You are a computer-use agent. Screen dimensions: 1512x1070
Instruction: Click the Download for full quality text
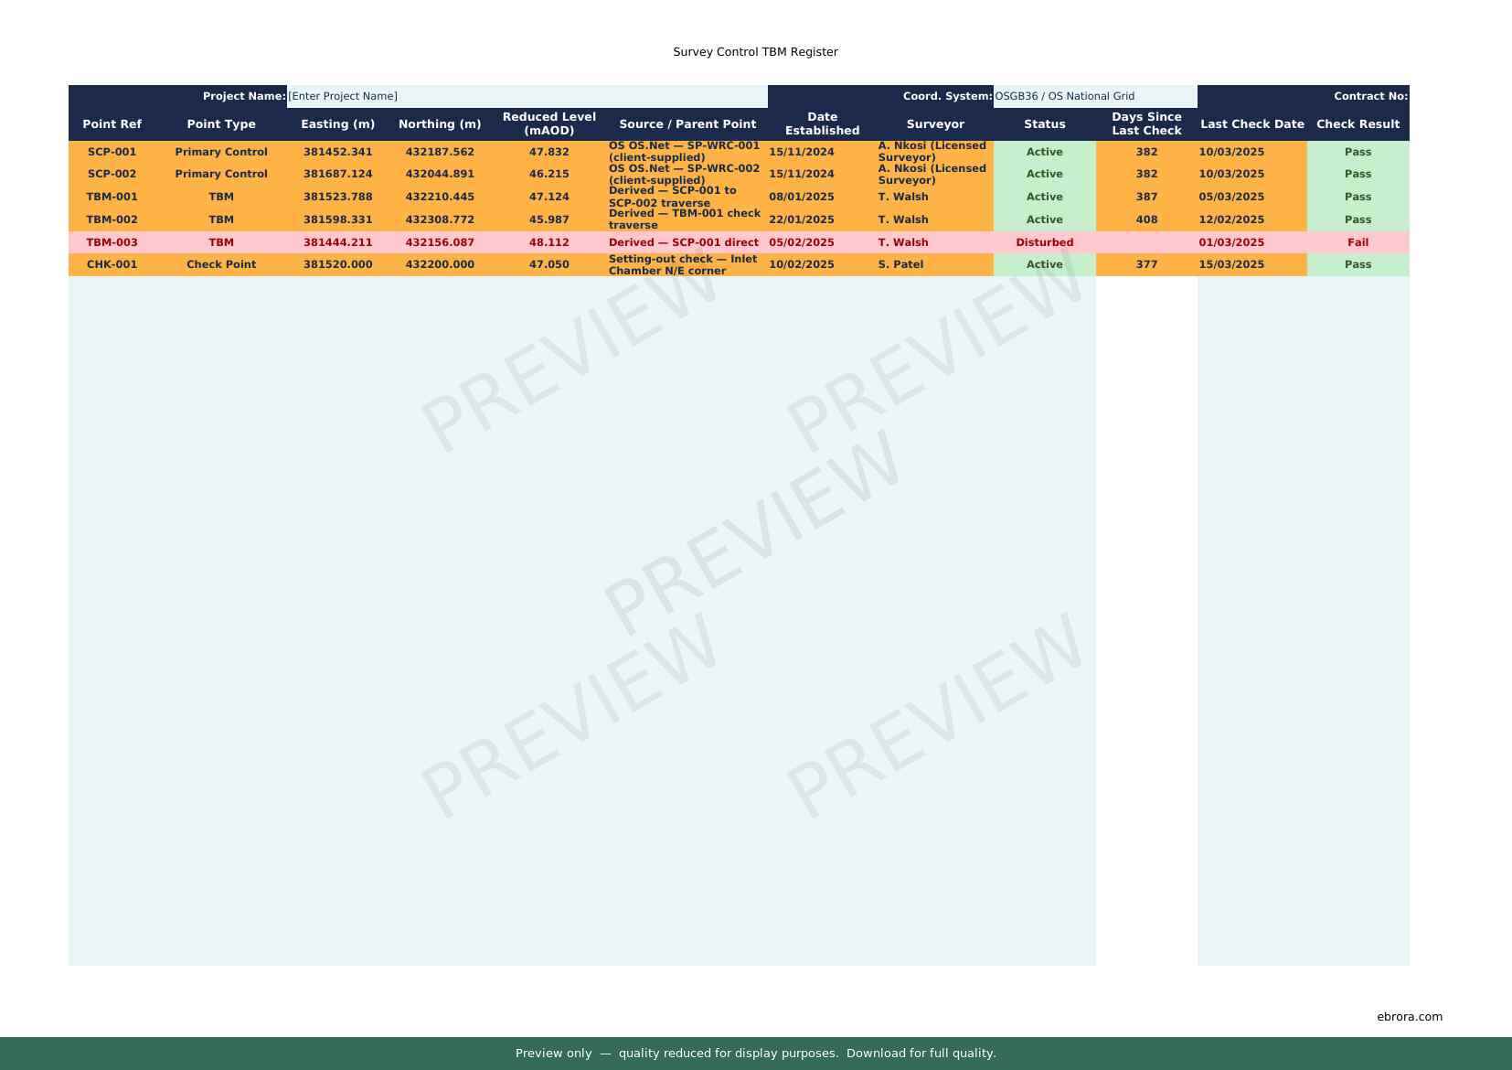921,1054
